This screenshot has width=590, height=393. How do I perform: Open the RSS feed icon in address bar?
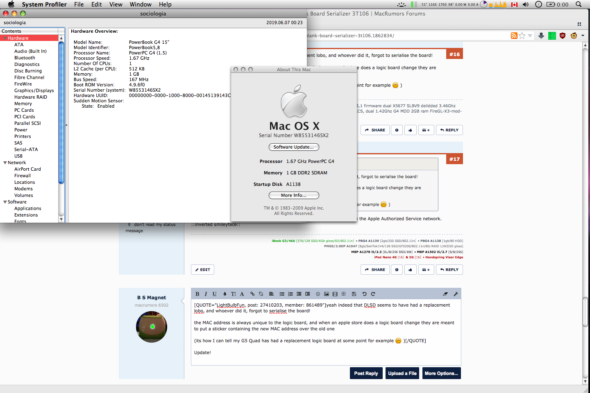514,36
